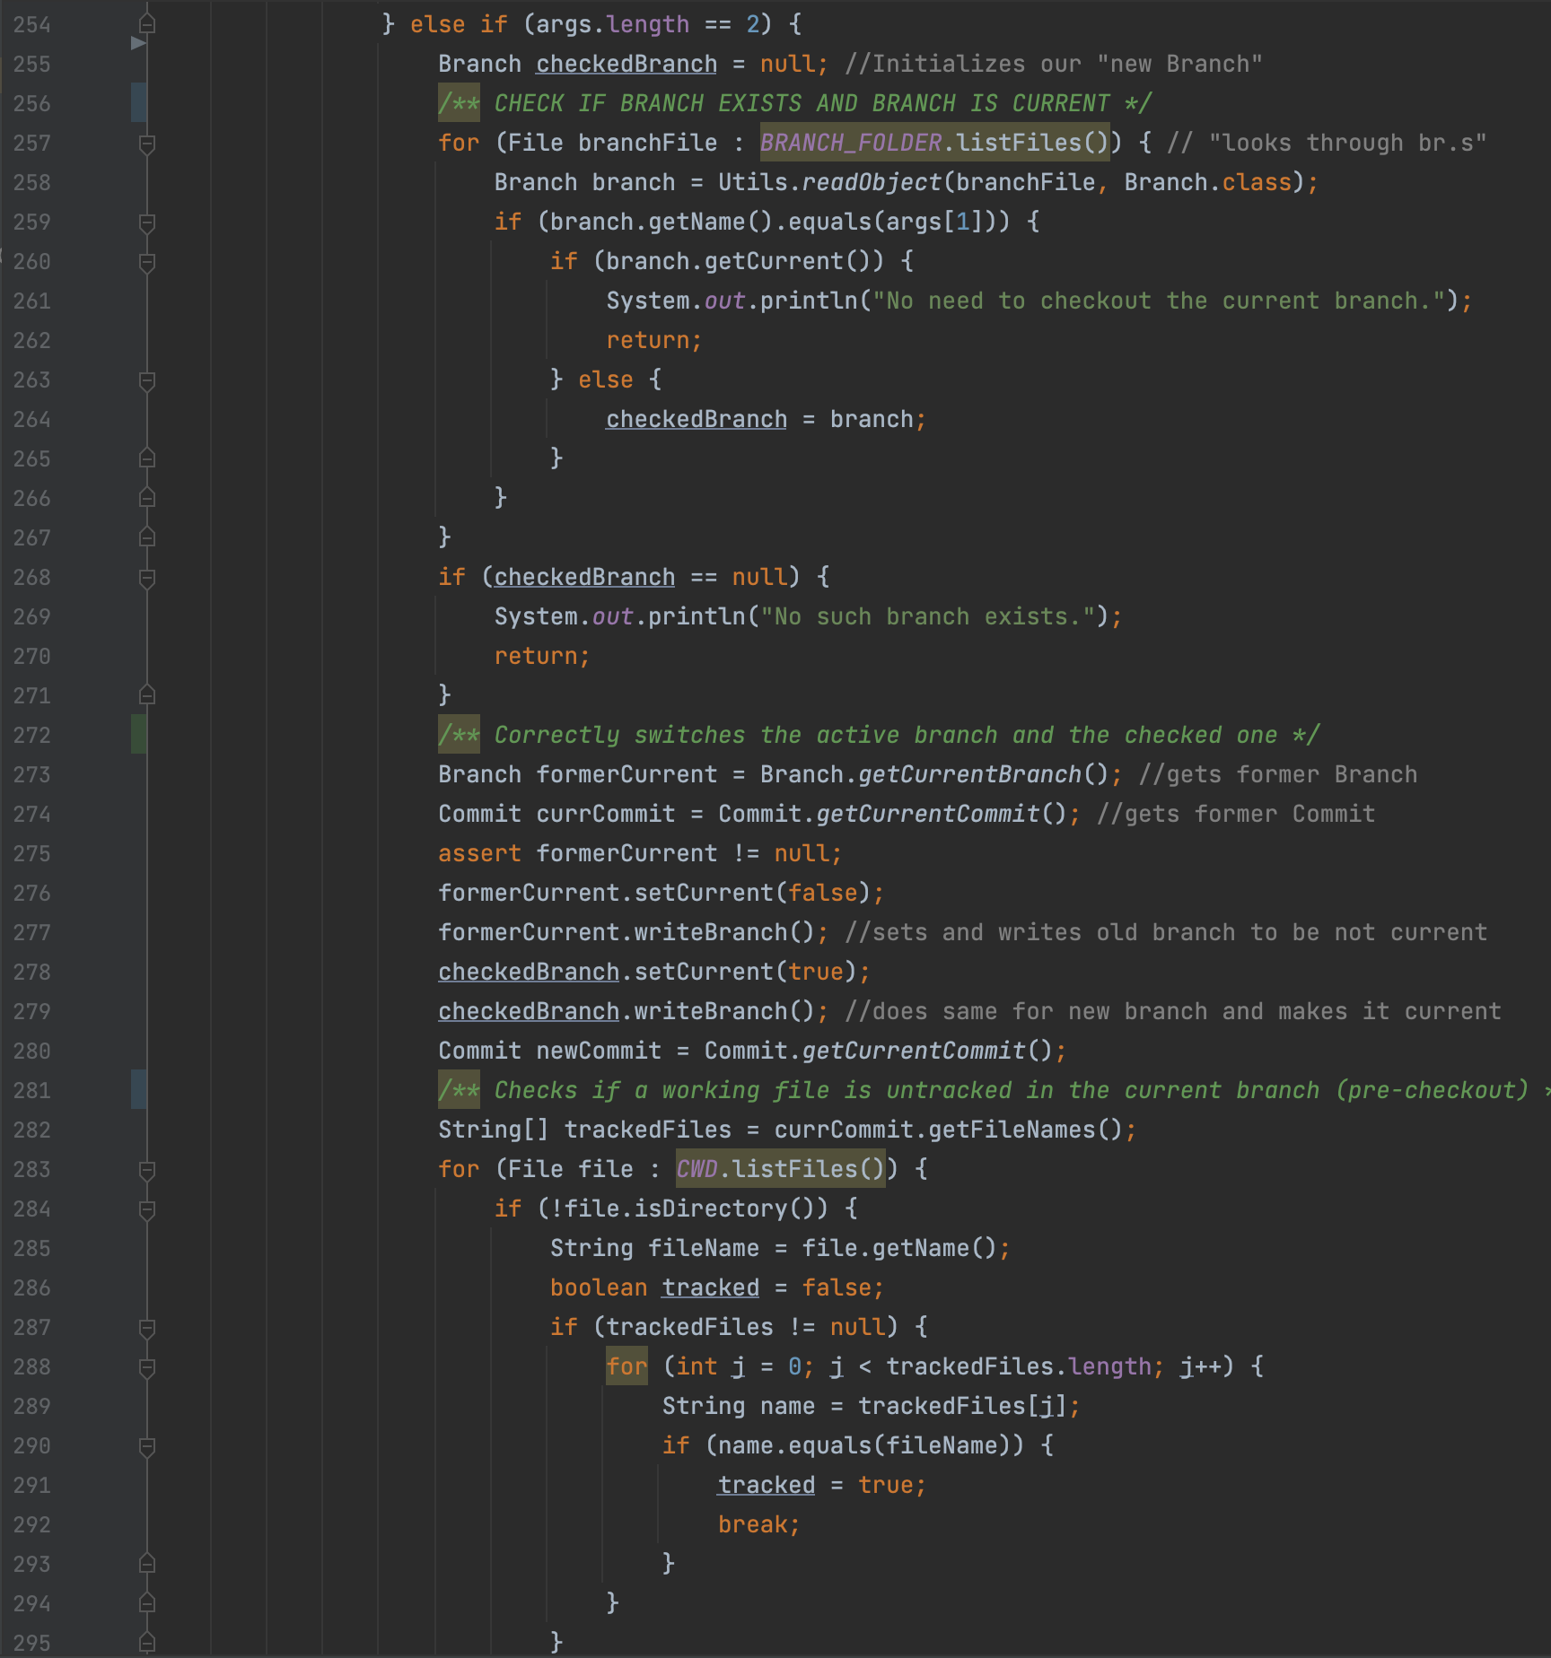Click the highlighted 'for' keyword on line 288
Image resolution: width=1551 pixels, height=1658 pixels.
coord(627,1366)
